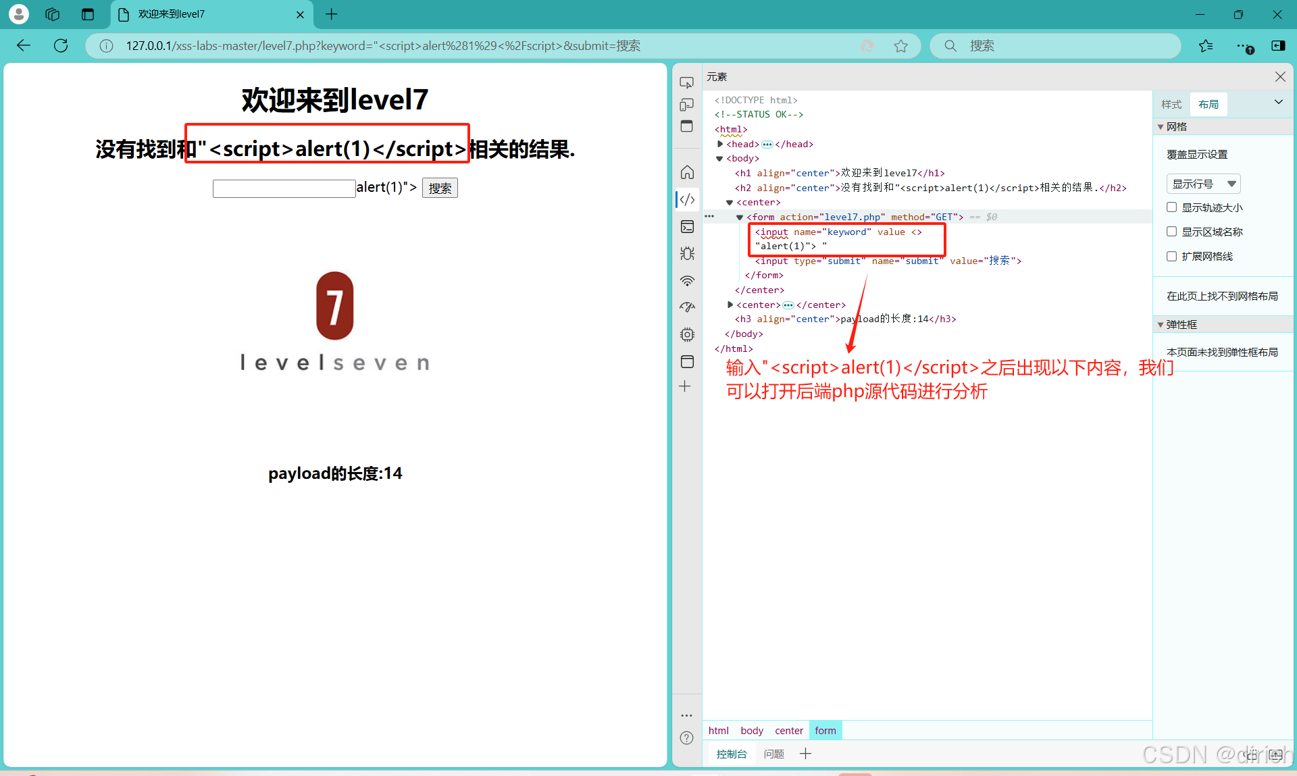Enable 显示区域名称 checkbox
This screenshot has height=776, width=1297.
[x=1172, y=232]
